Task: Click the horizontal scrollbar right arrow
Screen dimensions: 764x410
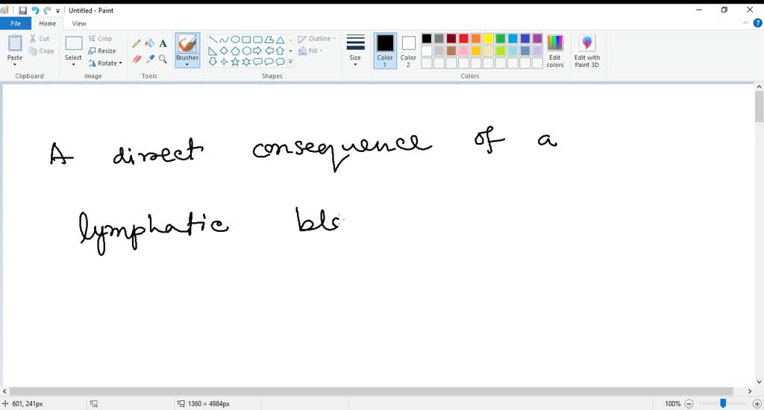Action: click(x=749, y=391)
